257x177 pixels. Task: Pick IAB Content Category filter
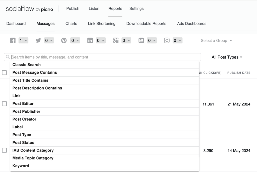tap(104, 150)
